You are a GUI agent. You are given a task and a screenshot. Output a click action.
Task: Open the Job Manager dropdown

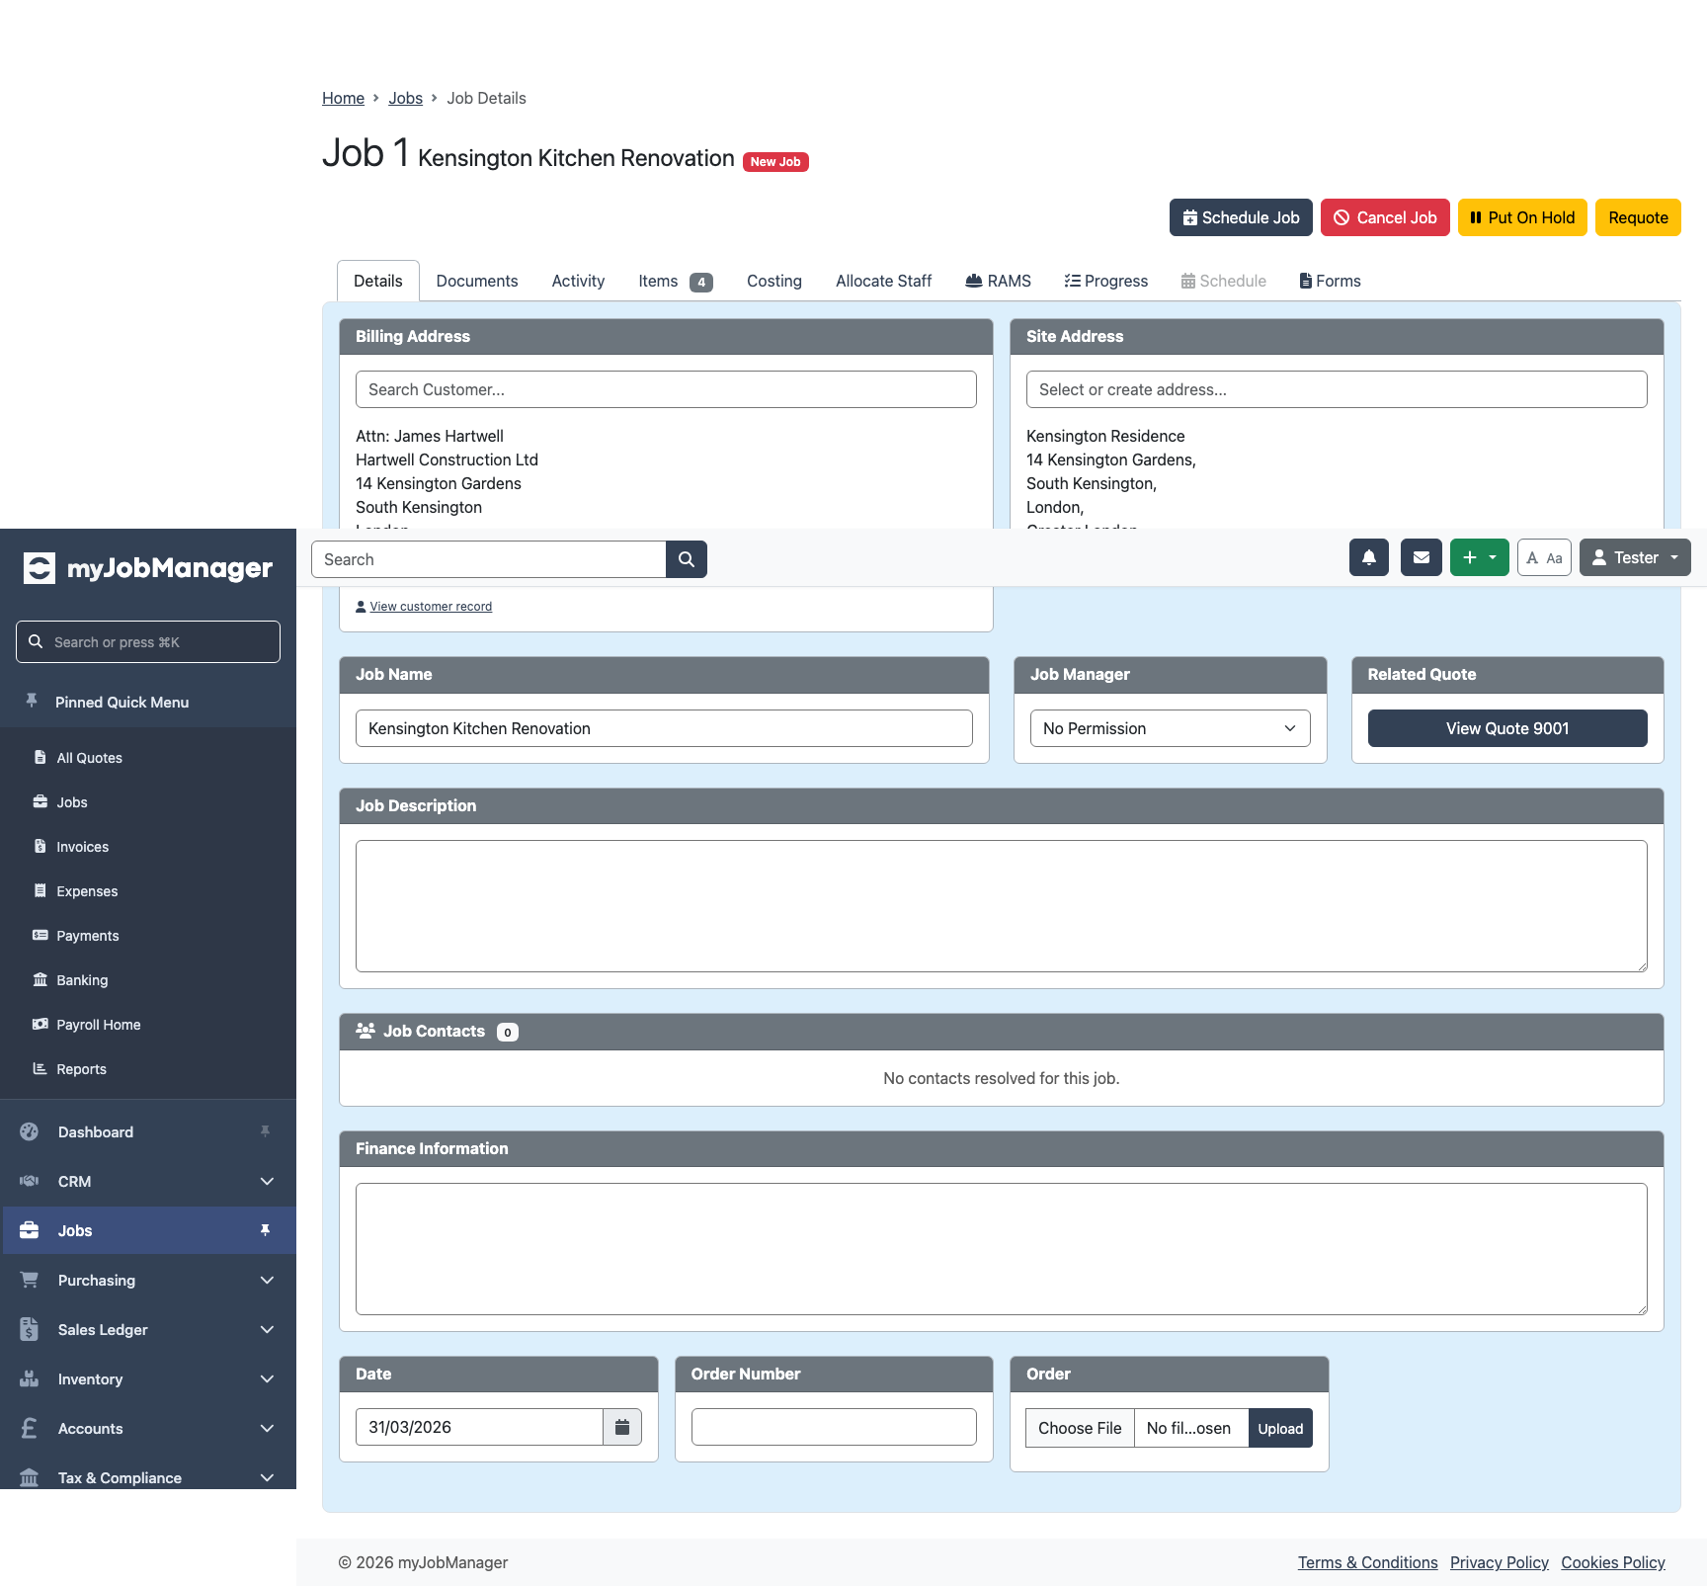1170,728
